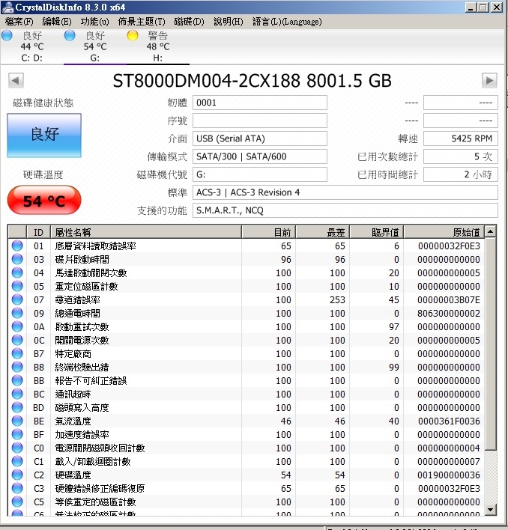
Task: Click status icon of row B8 終端校驗出錯
Action: coord(17,367)
